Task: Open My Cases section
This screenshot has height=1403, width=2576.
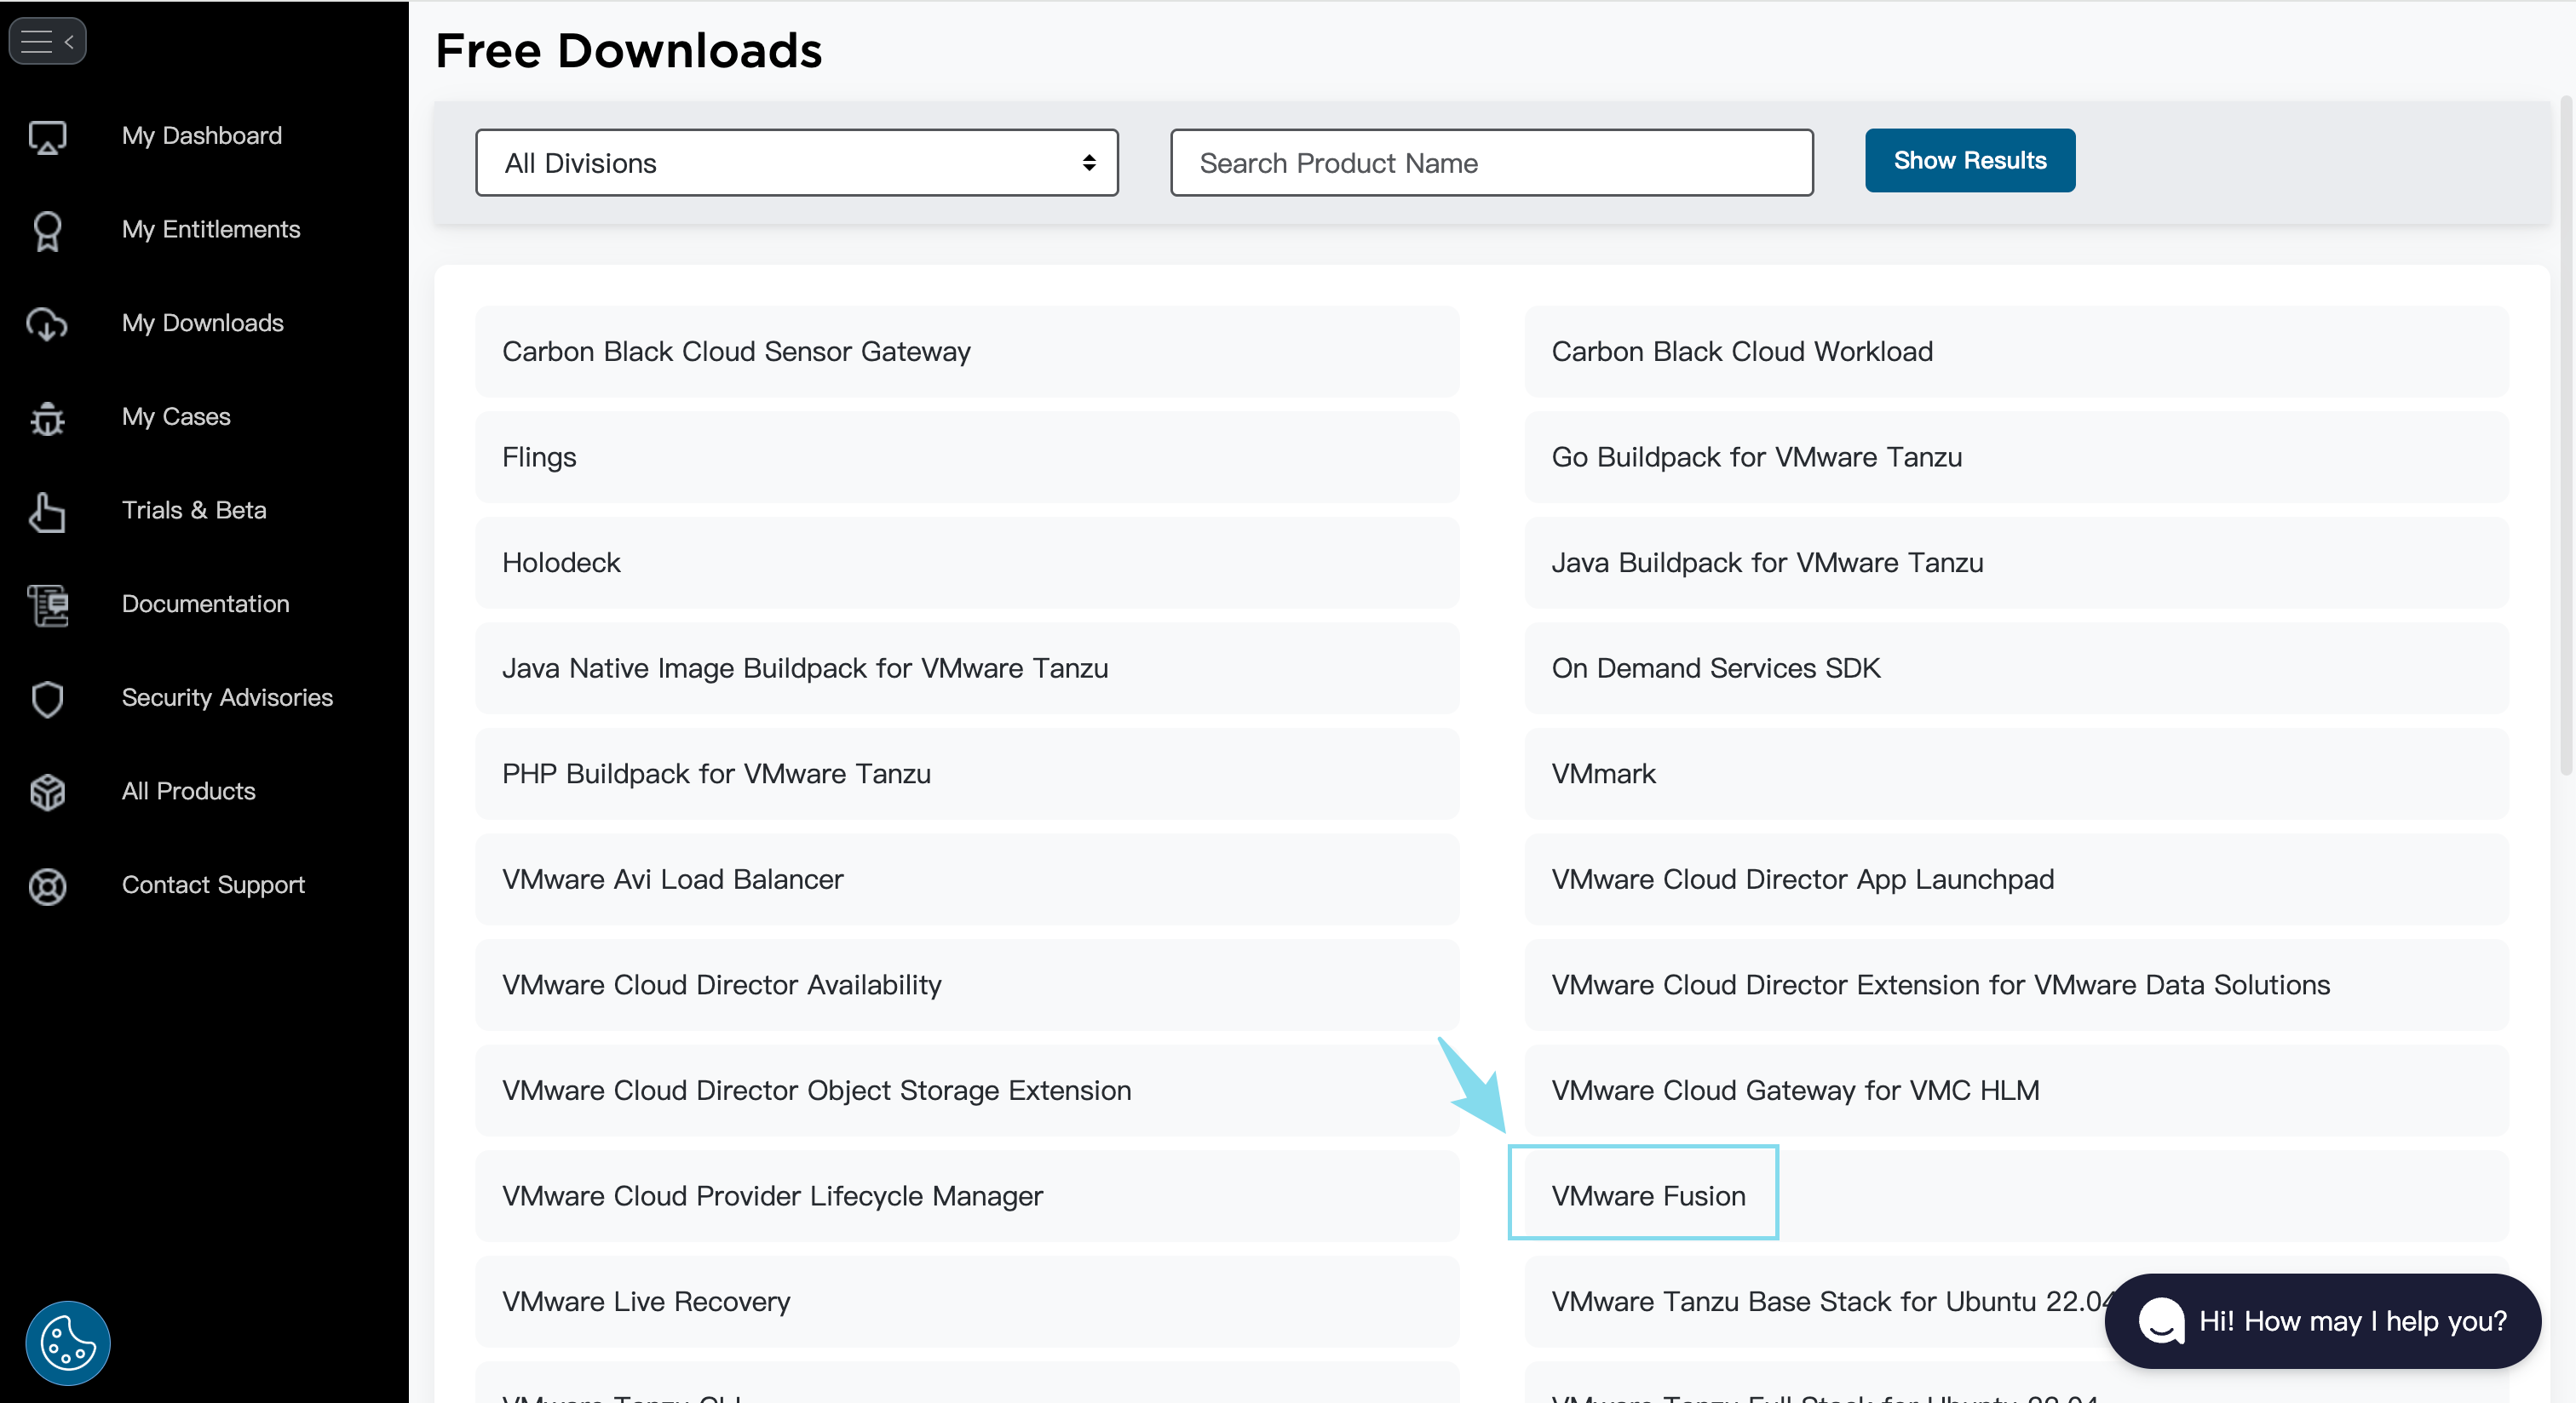Action: pos(176,416)
